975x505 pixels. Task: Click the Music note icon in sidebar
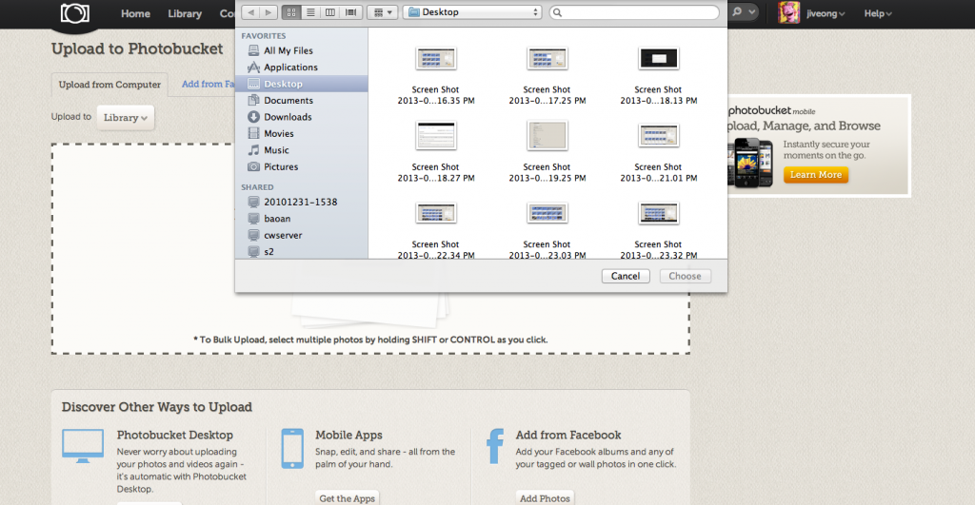pyautogui.click(x=253, y=149)
